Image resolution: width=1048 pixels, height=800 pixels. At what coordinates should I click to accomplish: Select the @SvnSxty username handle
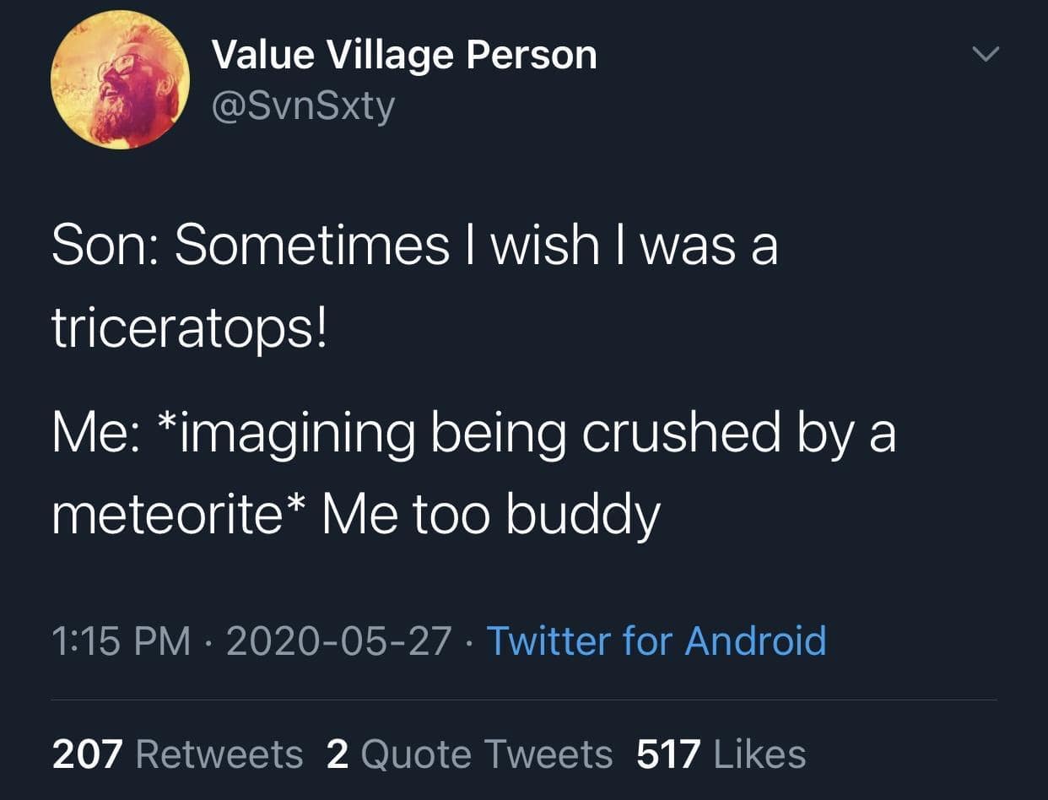[x=304, y=105]
